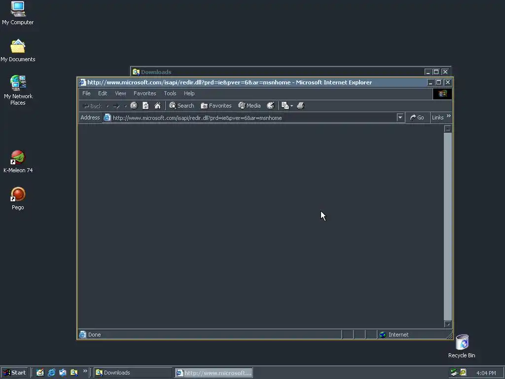Click the Stop loading icon in toolbar
505x379 pixels.
click(x=134, y=106)
